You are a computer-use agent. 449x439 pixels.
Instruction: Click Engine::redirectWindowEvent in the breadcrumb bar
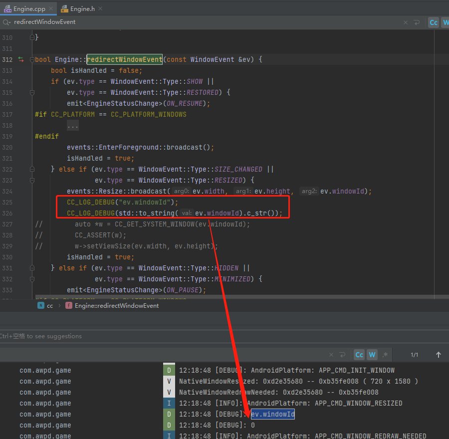[116, 306]
